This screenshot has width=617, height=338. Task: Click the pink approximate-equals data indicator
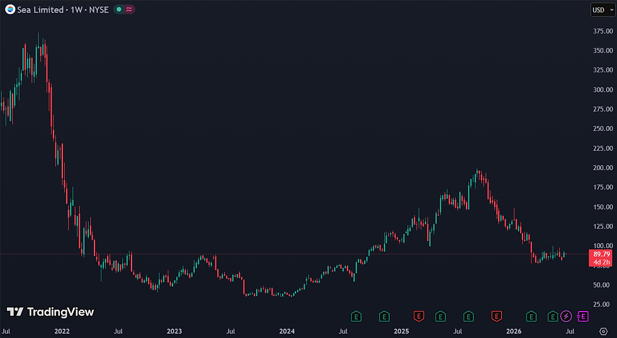[x=129, y=9]
